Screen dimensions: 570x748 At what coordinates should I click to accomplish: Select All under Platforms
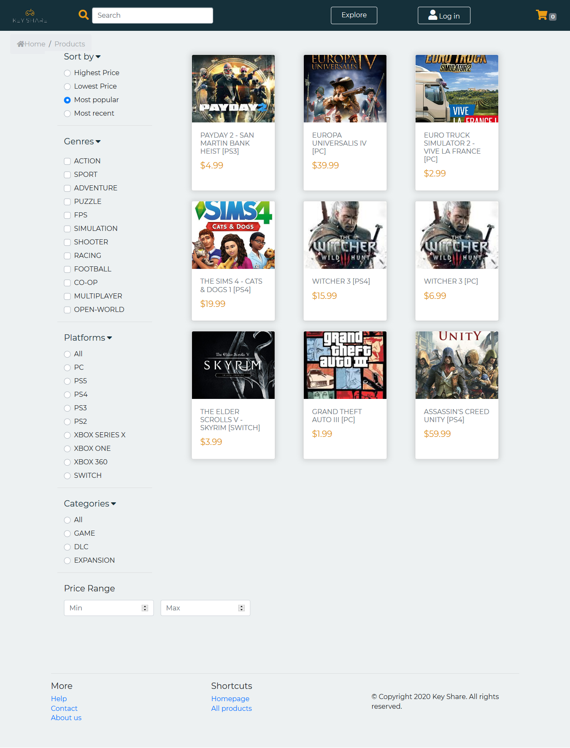[x=68, y=354]
